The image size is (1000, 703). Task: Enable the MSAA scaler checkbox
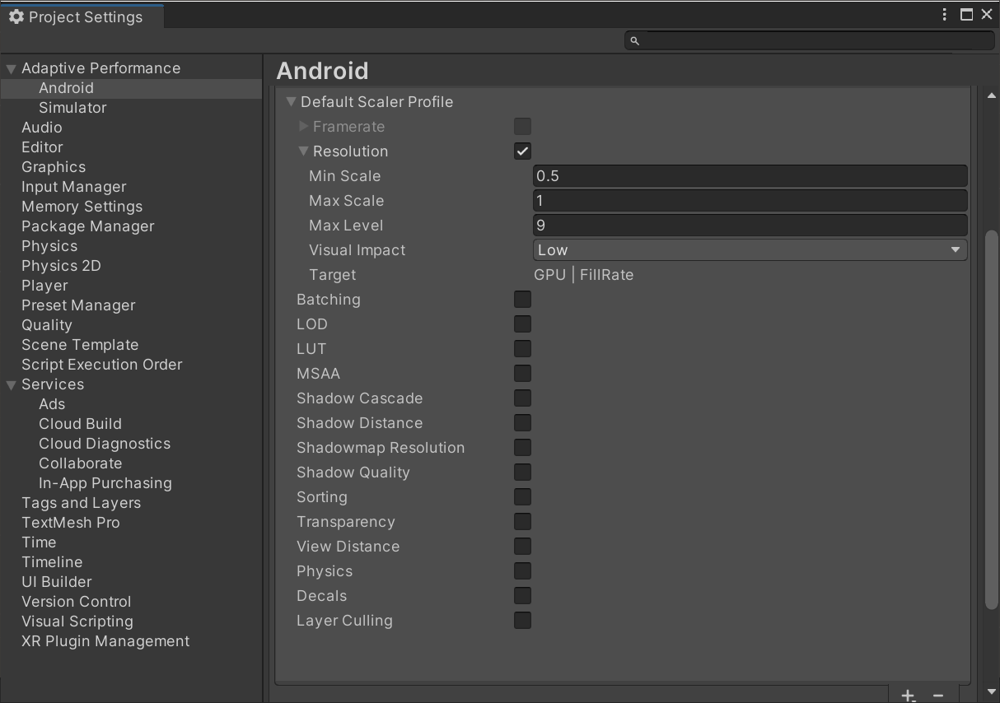[522, 374]
